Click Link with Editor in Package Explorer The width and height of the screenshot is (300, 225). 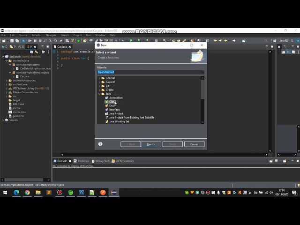37,52
